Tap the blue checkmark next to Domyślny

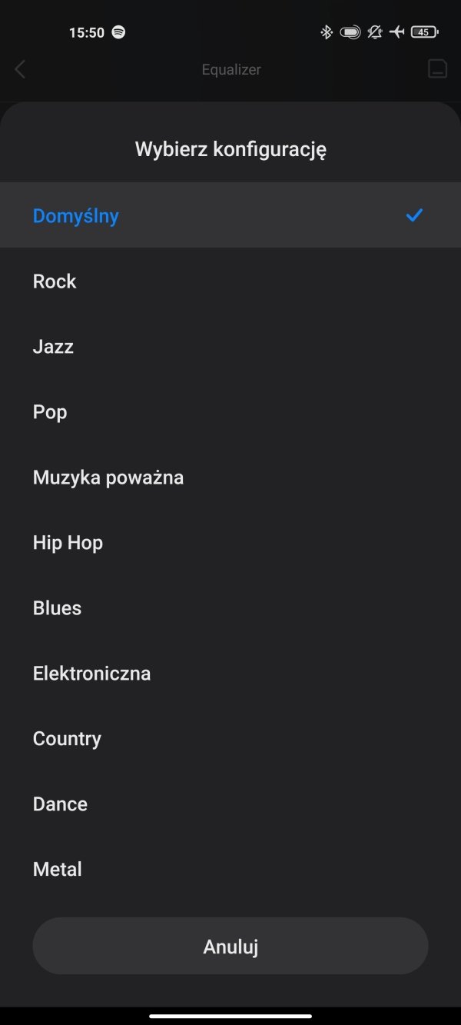tap(414, 215)
